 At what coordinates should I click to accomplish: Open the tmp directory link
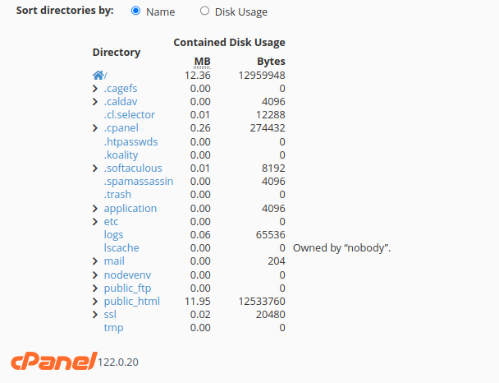(113, 328)
